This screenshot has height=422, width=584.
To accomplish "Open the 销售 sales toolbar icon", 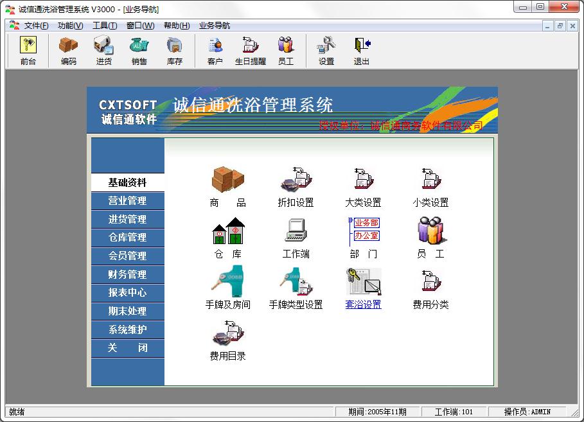I will (139, 51).
